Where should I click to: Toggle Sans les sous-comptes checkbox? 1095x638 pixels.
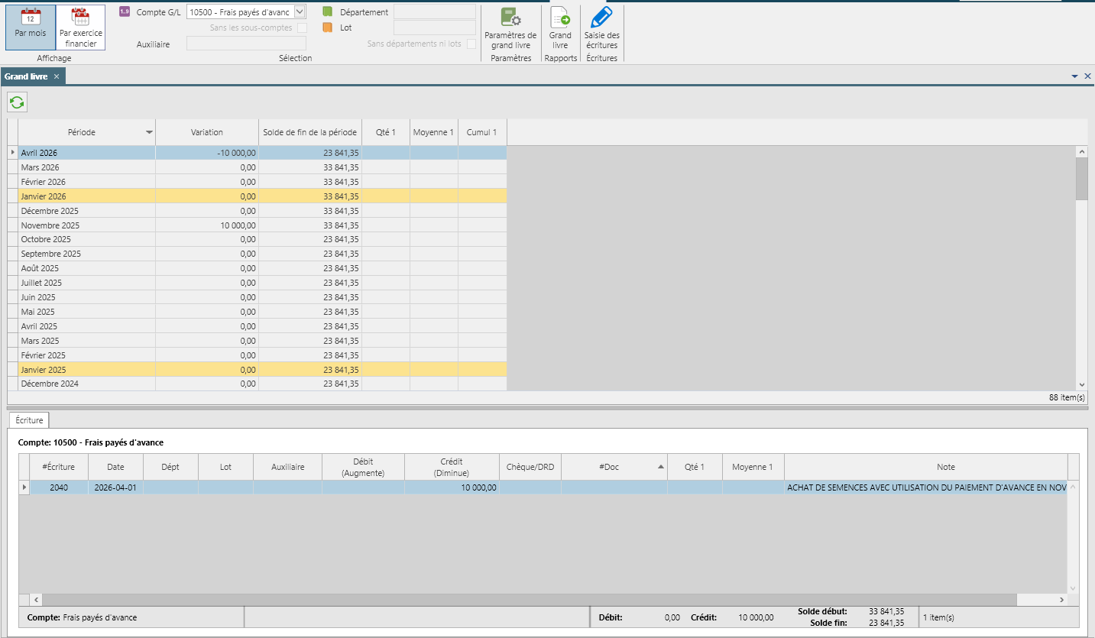tap(302, 28)
